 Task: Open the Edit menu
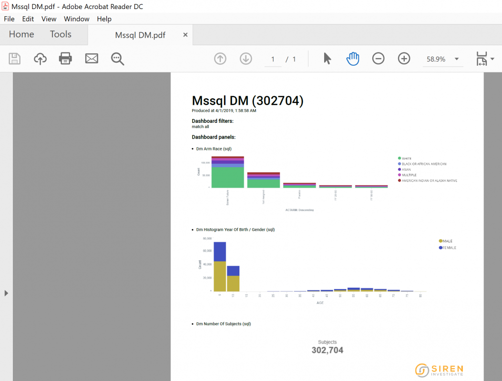(x=28, y=19)
